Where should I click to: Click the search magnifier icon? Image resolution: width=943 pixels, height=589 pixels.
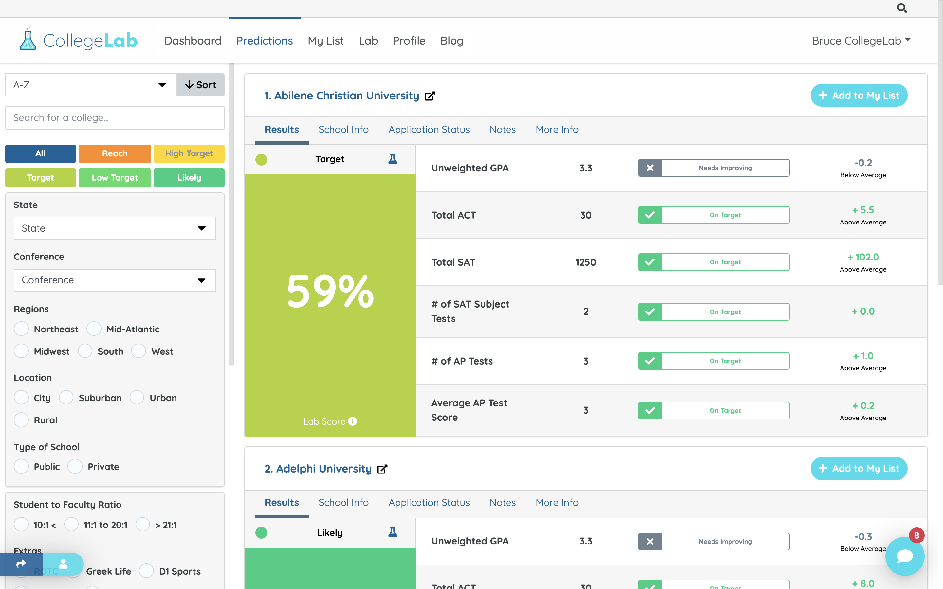[902, 8]
